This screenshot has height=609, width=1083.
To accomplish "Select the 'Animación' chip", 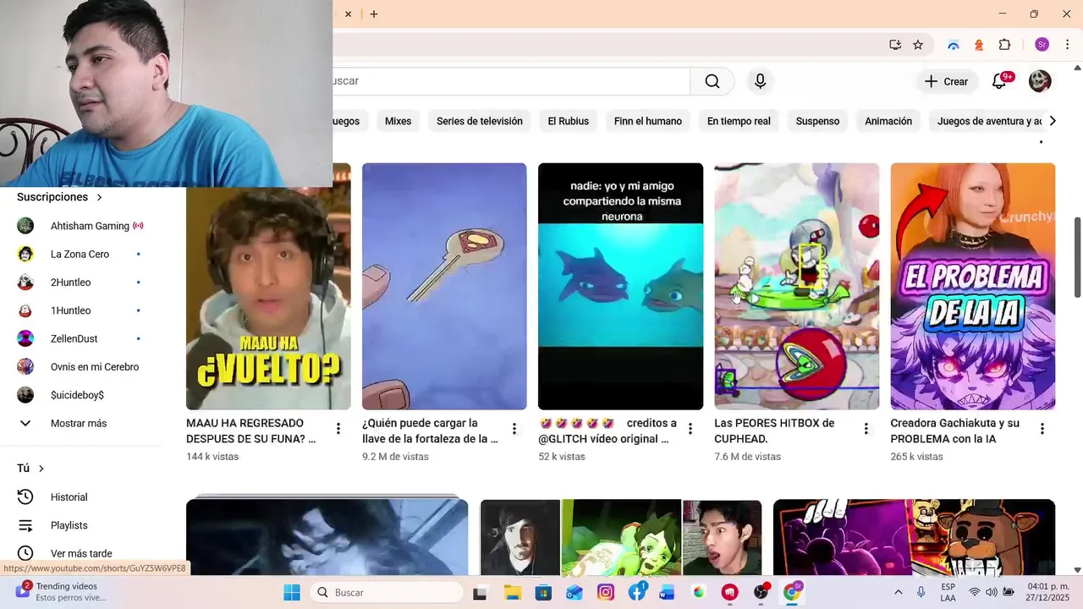I will (888, 121).
